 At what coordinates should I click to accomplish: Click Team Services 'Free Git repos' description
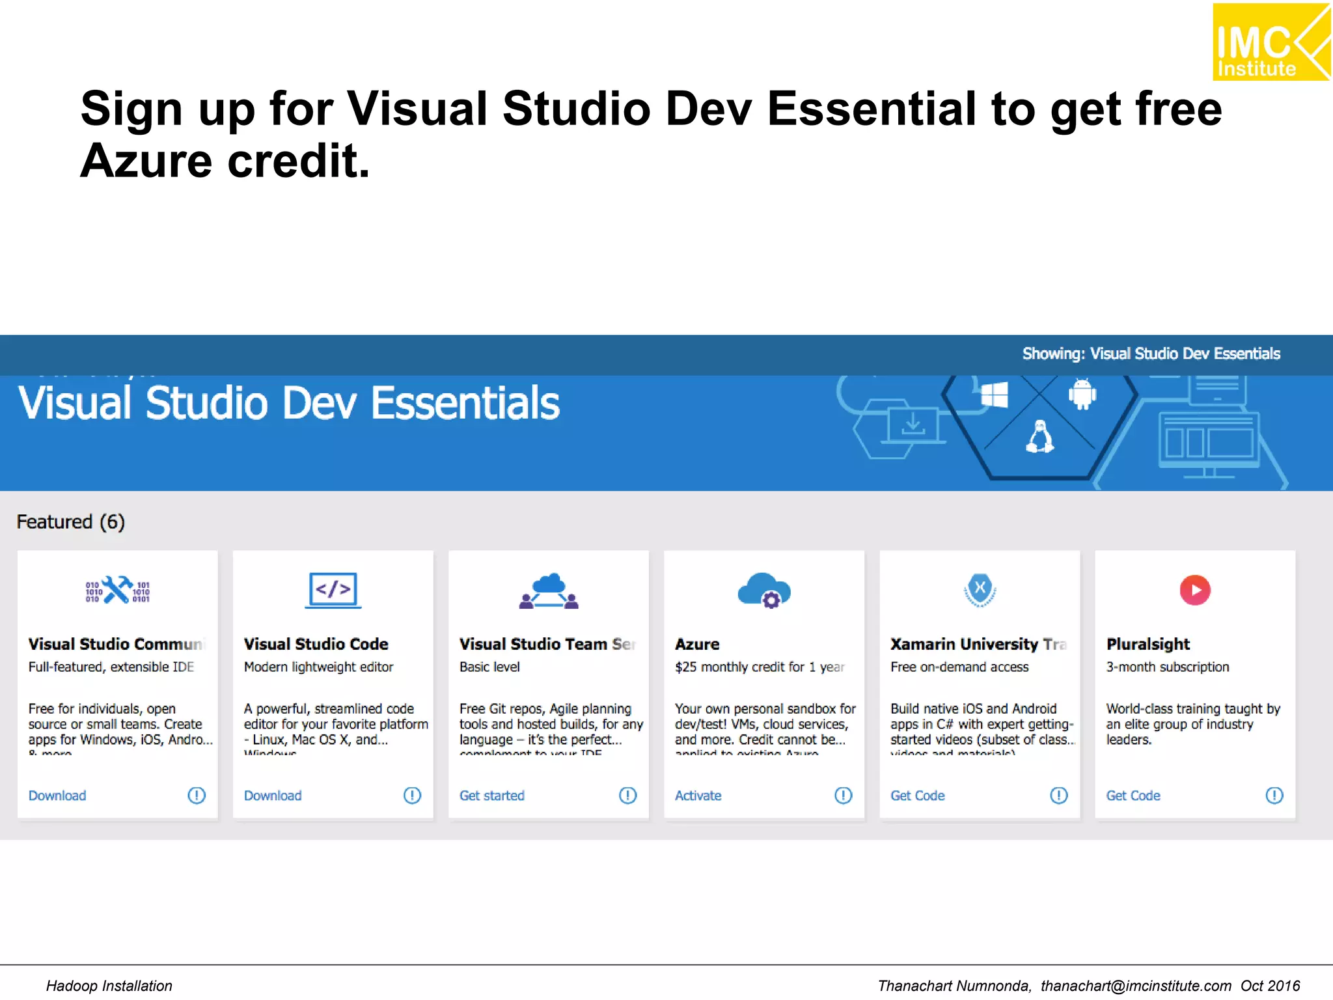(551, 728)
